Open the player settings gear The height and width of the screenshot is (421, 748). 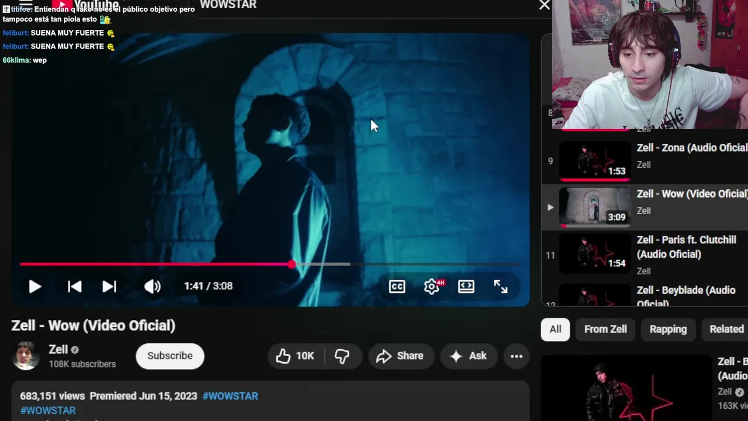[x=432, y=287]
